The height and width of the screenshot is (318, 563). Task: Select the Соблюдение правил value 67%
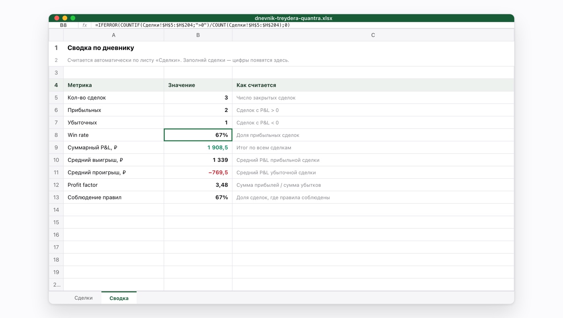click(198, 197)
